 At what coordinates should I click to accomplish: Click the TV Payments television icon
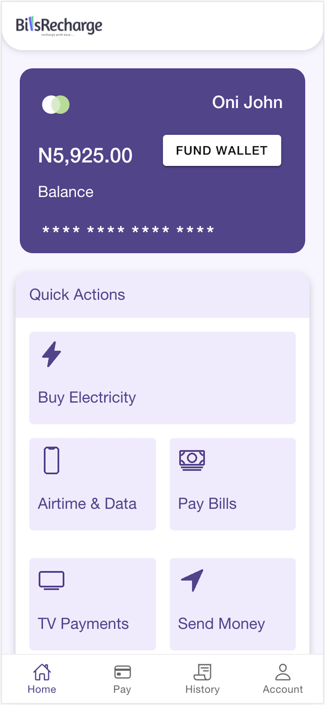(52, 580)
